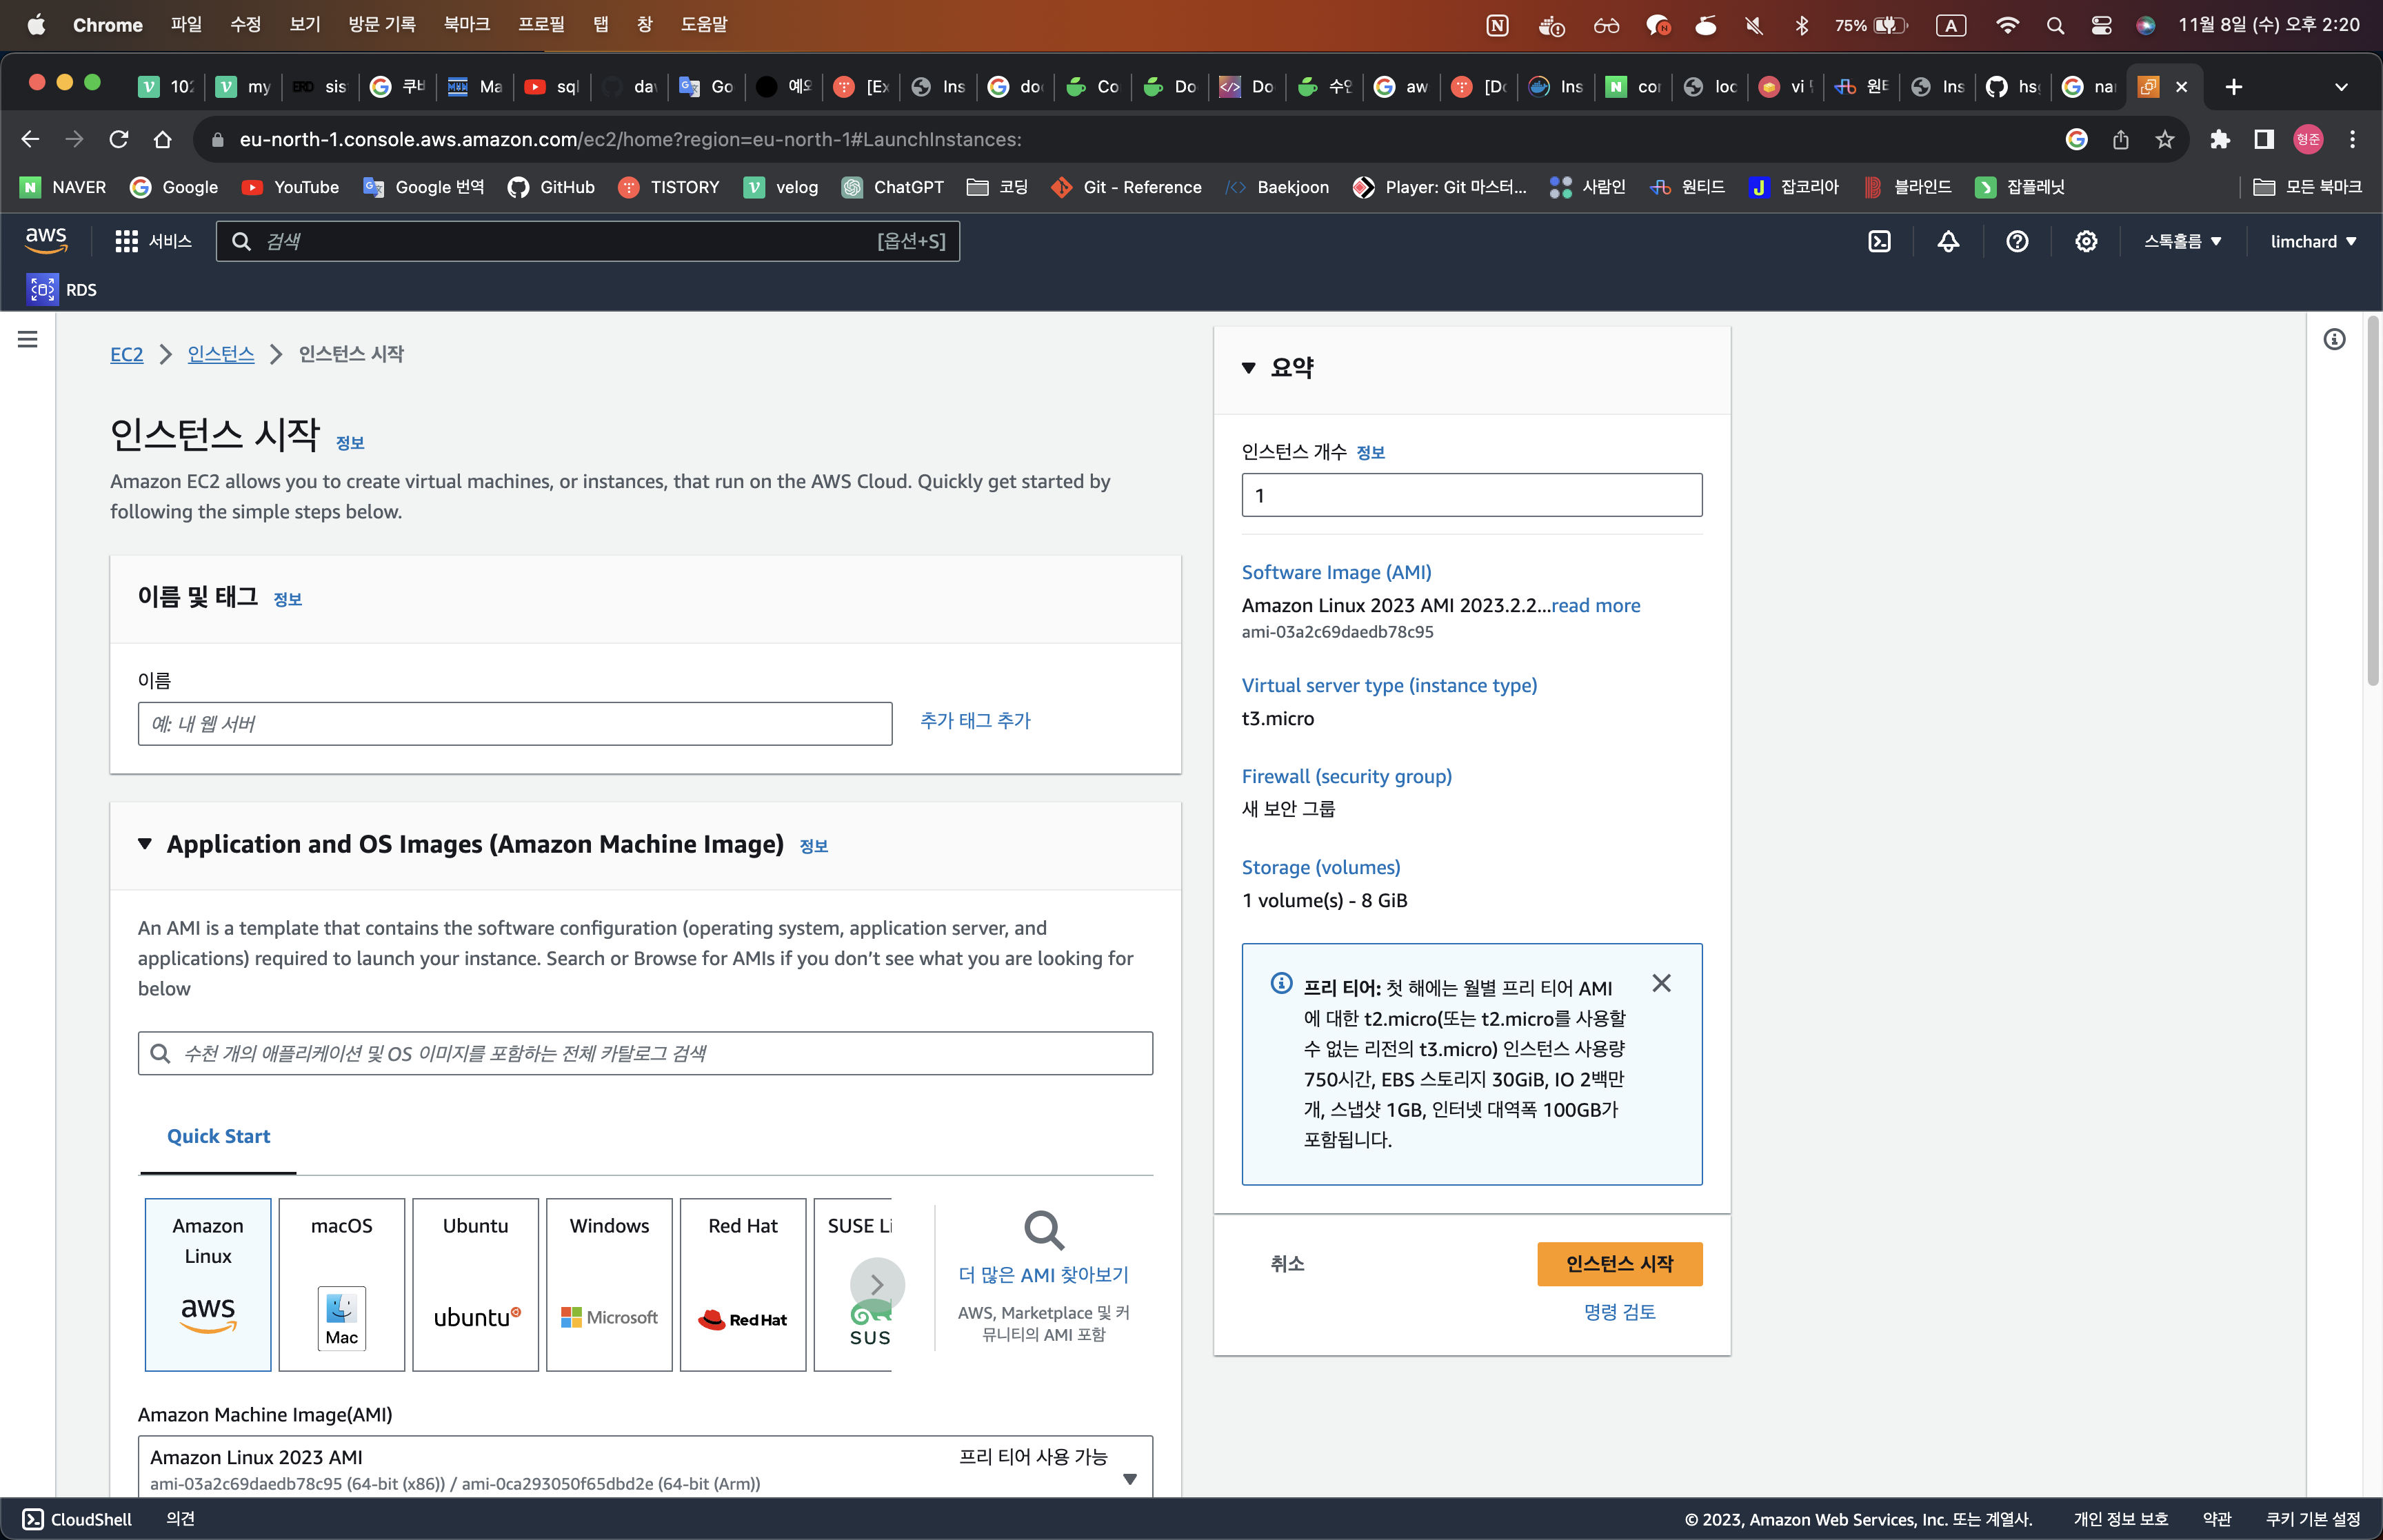Switch to the Quick Start tab
This screenshot has height=1540, width=2383.
(x=218, y=1136)
